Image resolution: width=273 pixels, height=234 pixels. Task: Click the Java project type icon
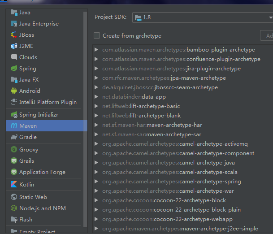[14, 13]
